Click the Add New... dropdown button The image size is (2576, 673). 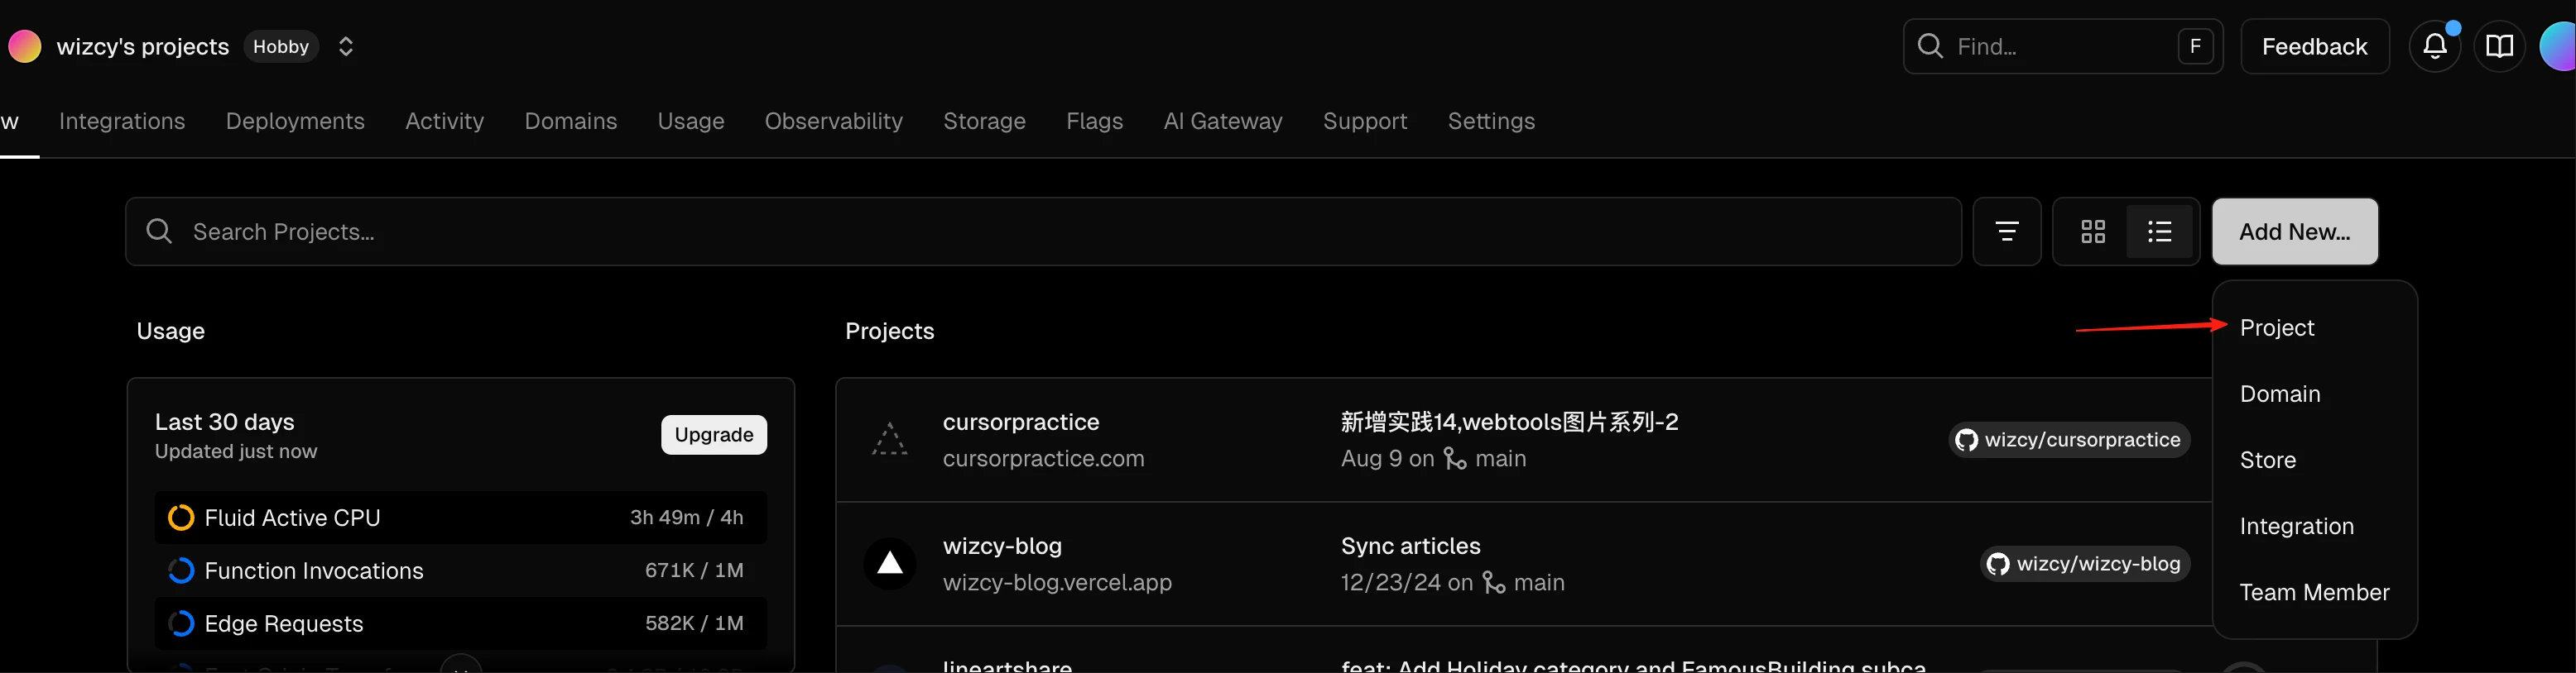coord(2294,231)
